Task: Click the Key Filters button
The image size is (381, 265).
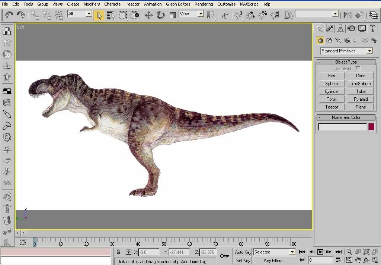Action: point(275,261)
